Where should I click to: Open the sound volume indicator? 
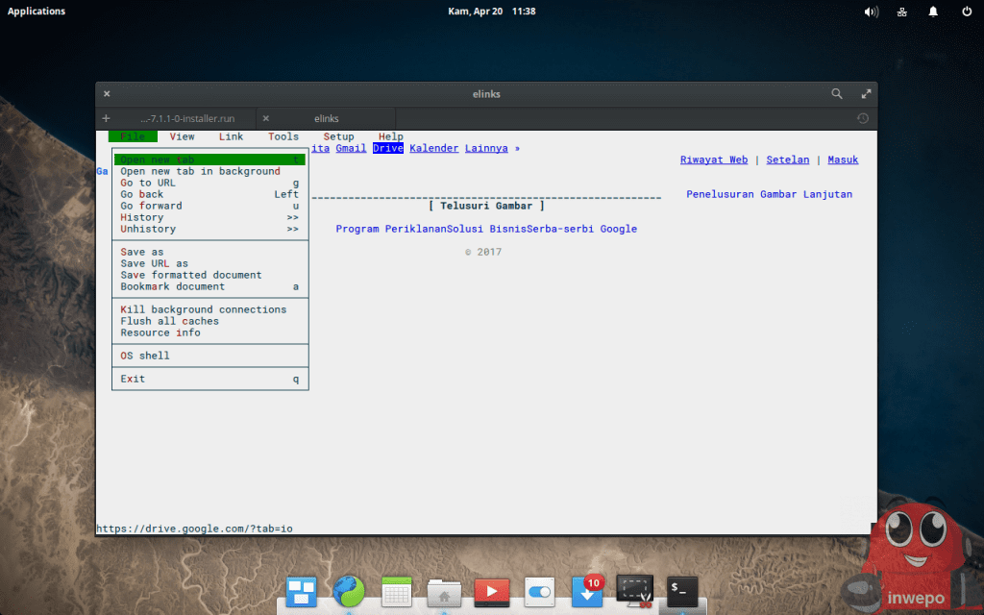871,12
